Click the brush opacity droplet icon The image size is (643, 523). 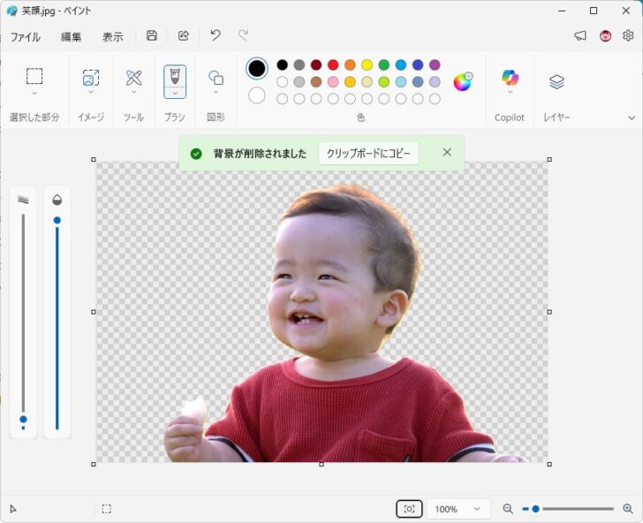pyautogui.click(x=57, y=200)
